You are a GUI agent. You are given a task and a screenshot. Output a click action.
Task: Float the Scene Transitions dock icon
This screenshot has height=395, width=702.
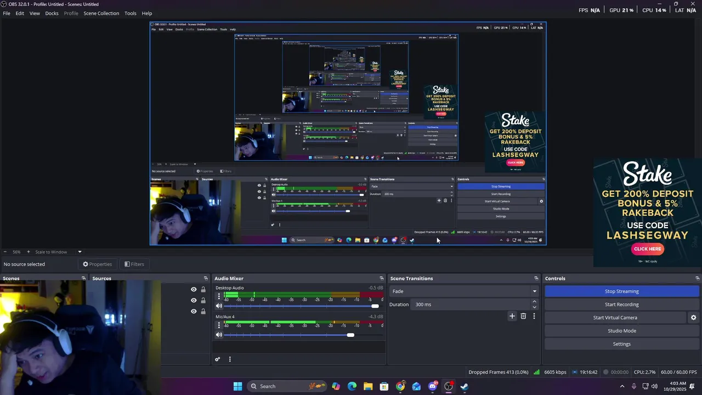tap(536, 279)
